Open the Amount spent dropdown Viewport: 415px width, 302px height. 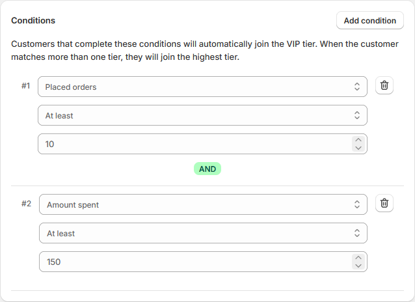coord(202,204)
